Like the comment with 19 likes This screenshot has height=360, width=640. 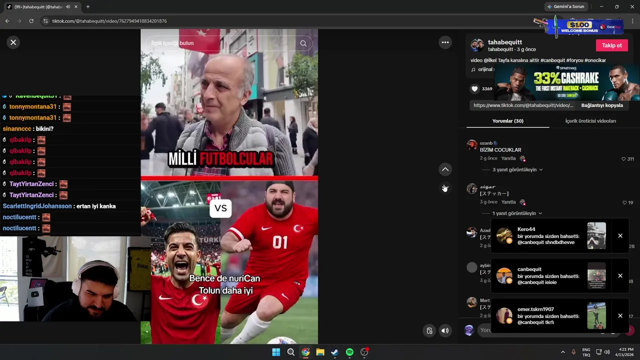point(624,202)
